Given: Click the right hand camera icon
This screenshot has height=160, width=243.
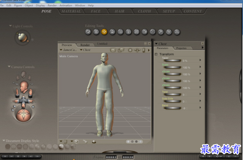Looking at the screenshot, I should [x=29, y=78].
